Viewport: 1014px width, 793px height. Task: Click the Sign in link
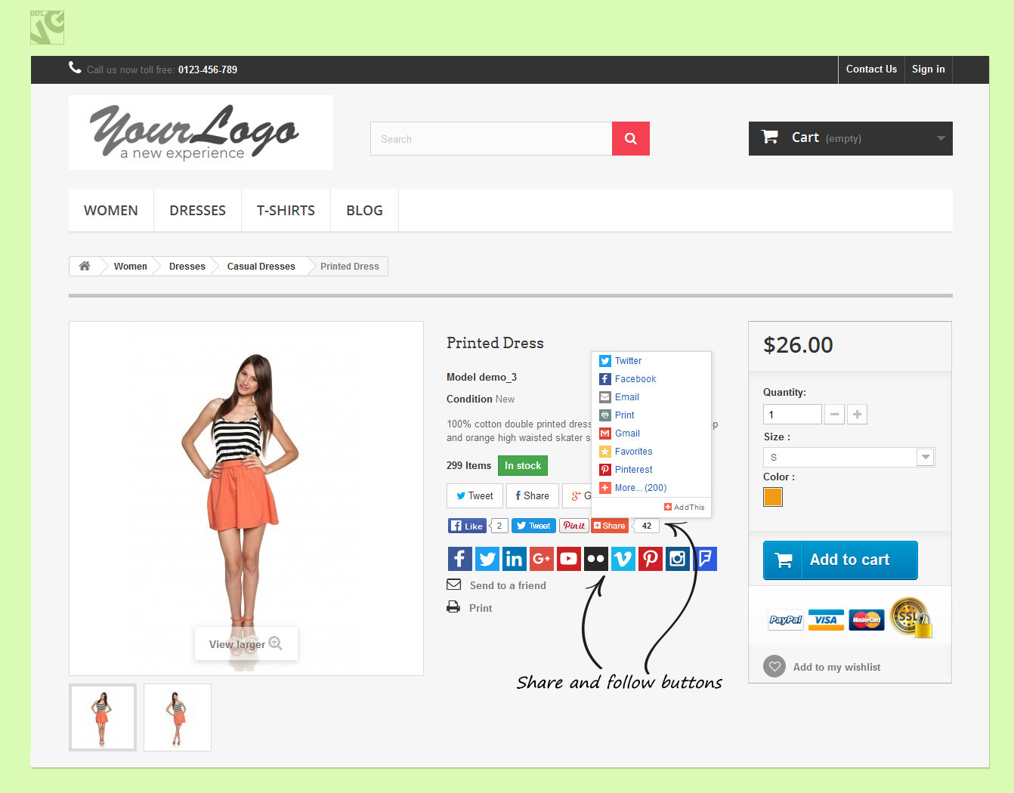tap(928, 69)
